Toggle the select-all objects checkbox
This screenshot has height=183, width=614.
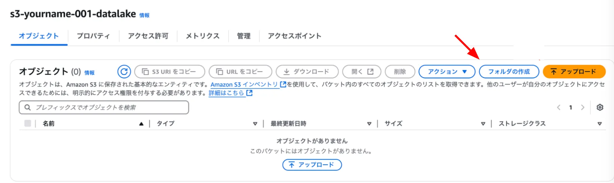coord(28,123)
